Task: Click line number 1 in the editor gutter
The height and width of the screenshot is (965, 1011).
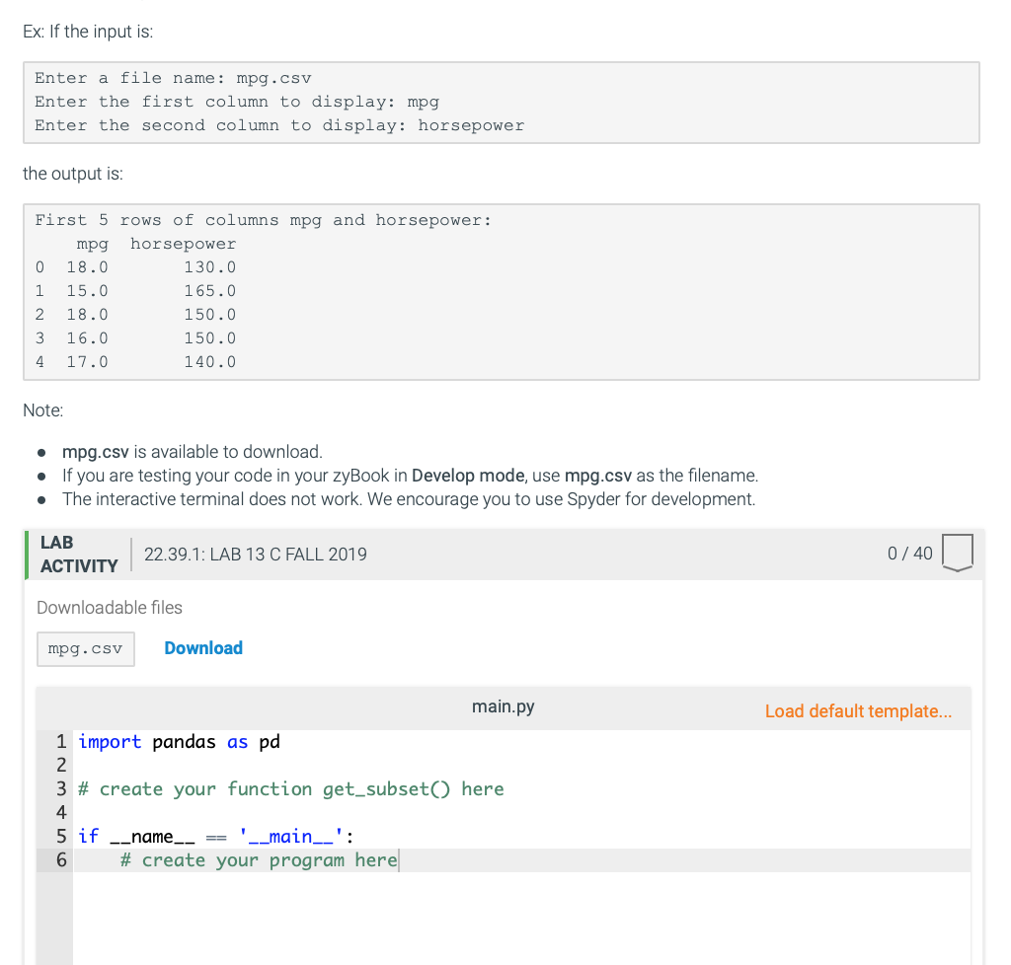Action: pyautogui.click(x=60, y=741)
